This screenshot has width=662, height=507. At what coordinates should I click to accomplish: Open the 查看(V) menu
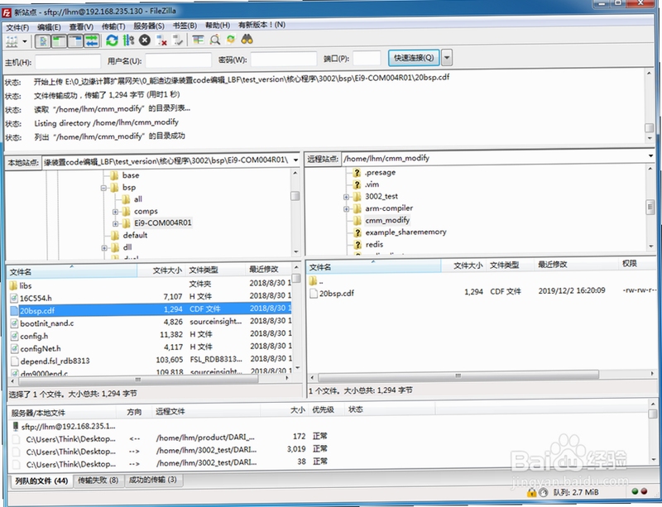point(81,26)
